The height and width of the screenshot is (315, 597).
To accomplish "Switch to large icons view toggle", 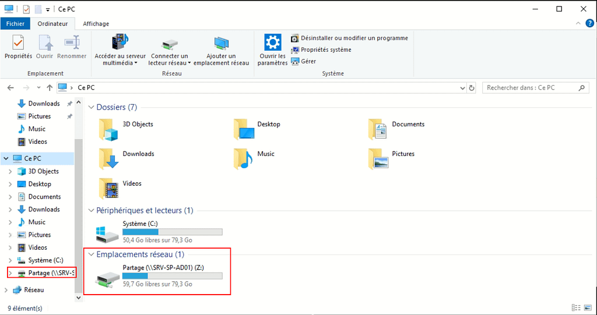I will 588,307.
